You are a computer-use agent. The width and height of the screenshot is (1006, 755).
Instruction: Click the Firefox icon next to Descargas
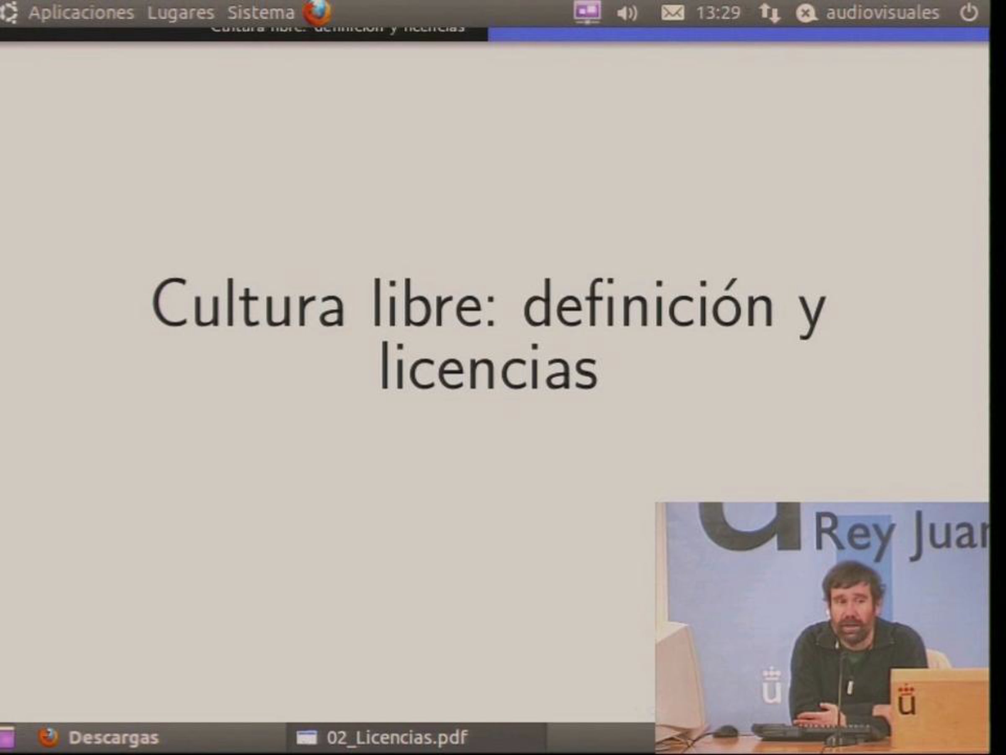click(48, 737)
